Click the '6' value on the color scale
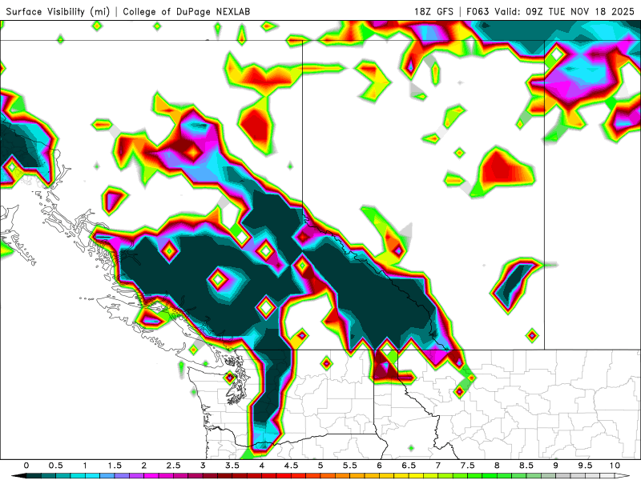Viewport: 641px width, 480px height. tap(379, 466)
